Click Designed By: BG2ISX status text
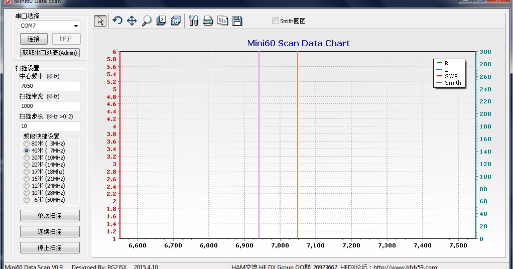Image resolution: width=513 pixels, height=269 pixels. pos(99,266)
